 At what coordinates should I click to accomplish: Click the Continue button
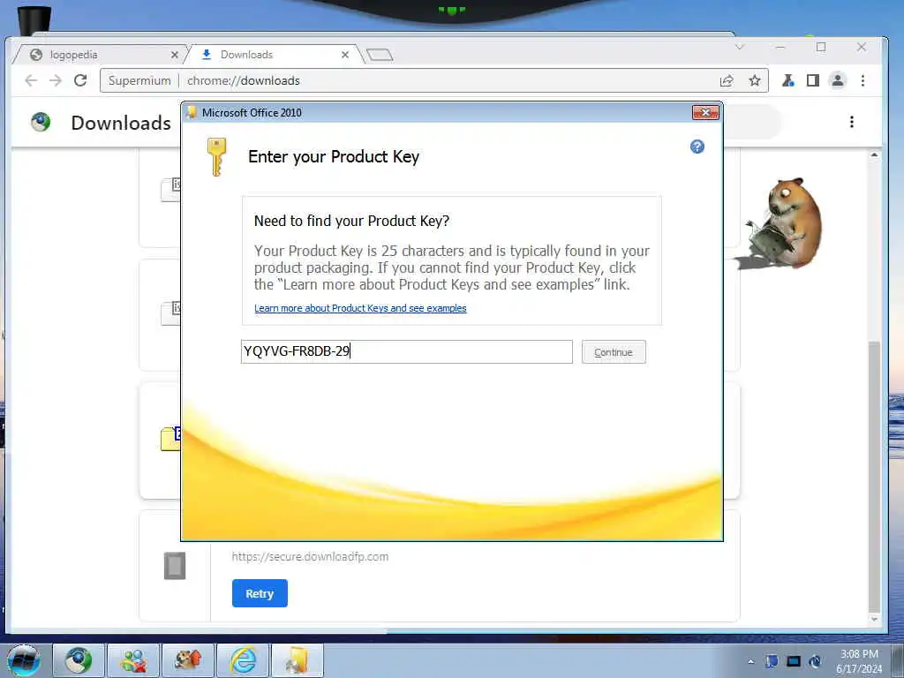(614, 352)
